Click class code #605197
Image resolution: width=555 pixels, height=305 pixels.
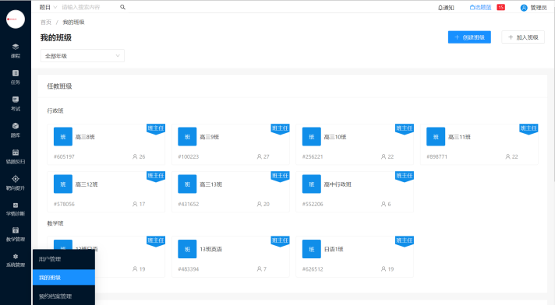tap(64, 156)
